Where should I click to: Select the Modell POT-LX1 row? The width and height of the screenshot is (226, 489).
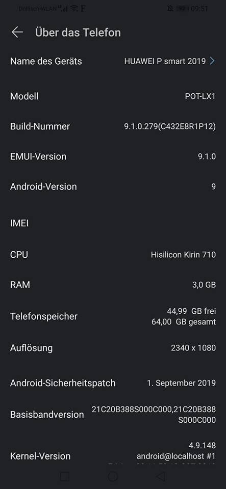pyautogui.click(x=113, y=96)
